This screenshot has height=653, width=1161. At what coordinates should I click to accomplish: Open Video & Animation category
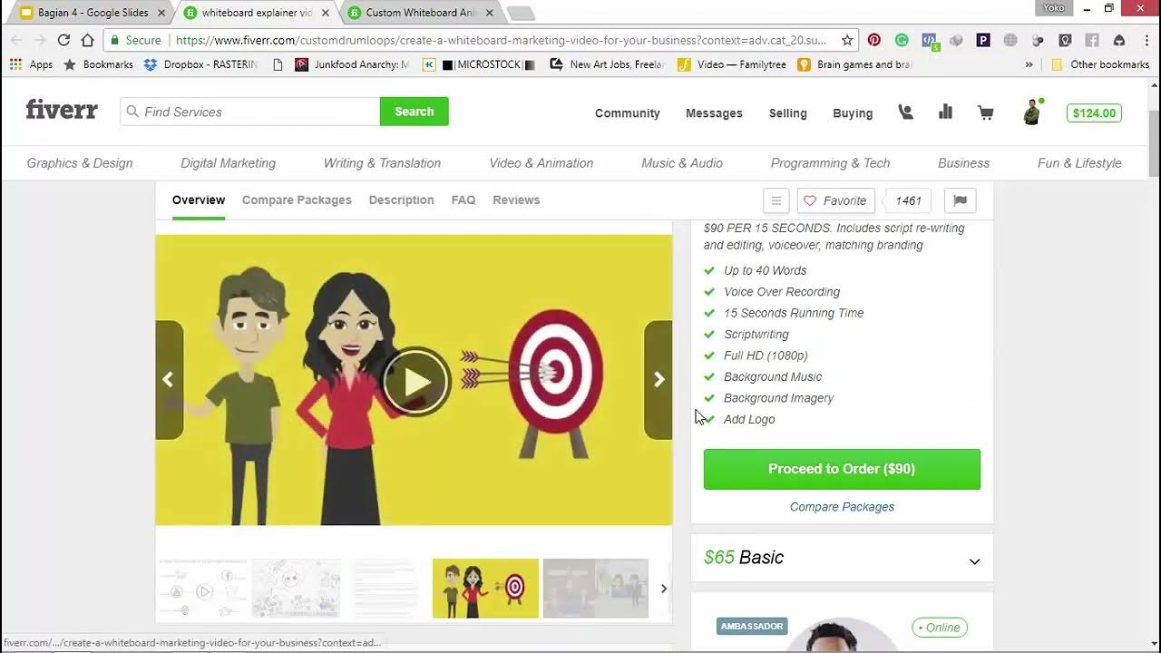[x=541, y=163]
